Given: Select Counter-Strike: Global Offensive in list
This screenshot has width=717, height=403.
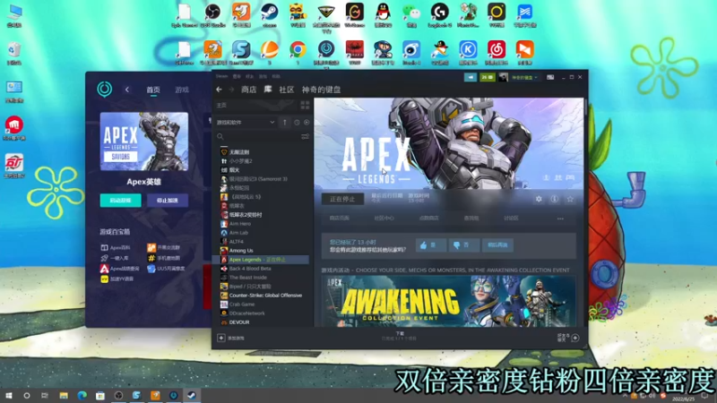Looking at the screenshot, I should click(265, 296).
